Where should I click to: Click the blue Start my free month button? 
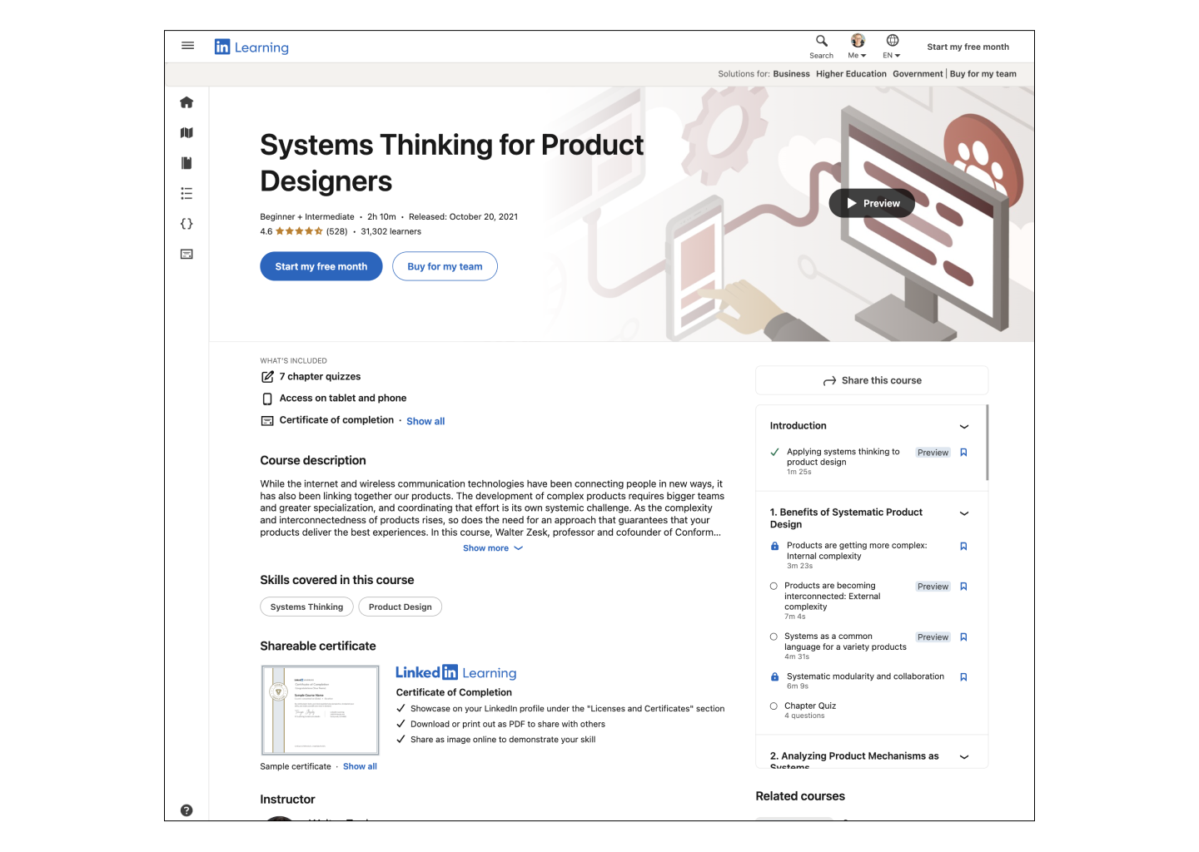point(321,266)
